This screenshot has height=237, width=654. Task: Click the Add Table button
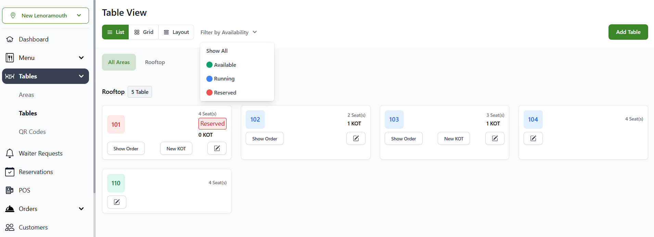pyautogui.click(x=628, y=32)
